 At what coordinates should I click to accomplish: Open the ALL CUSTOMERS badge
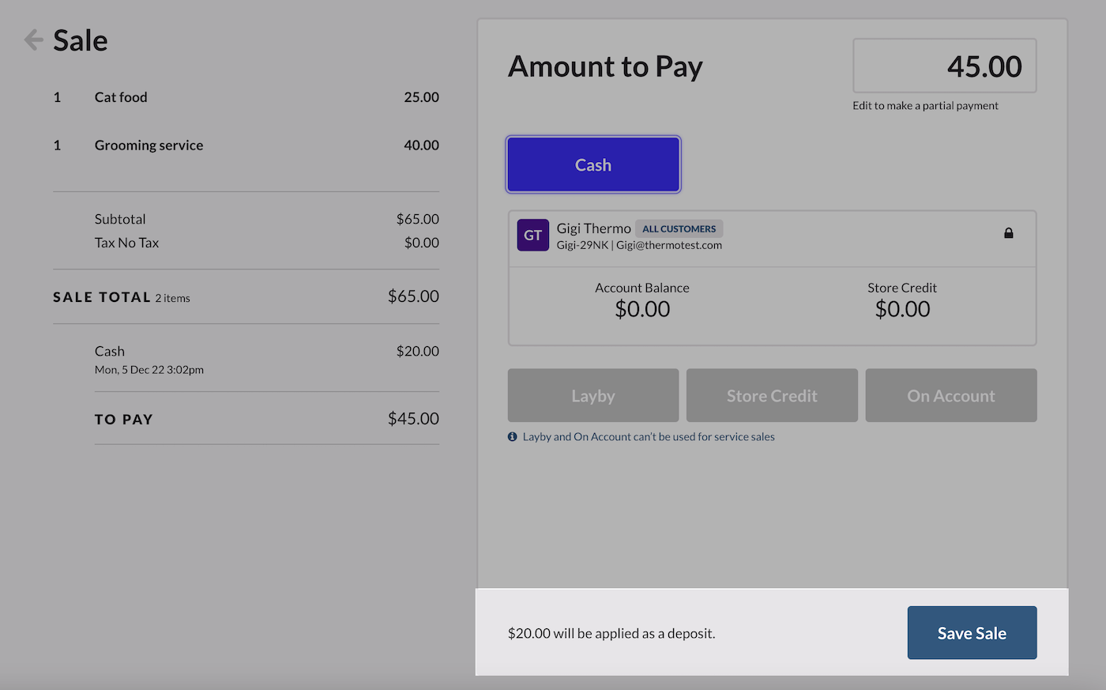pos(679,228)
